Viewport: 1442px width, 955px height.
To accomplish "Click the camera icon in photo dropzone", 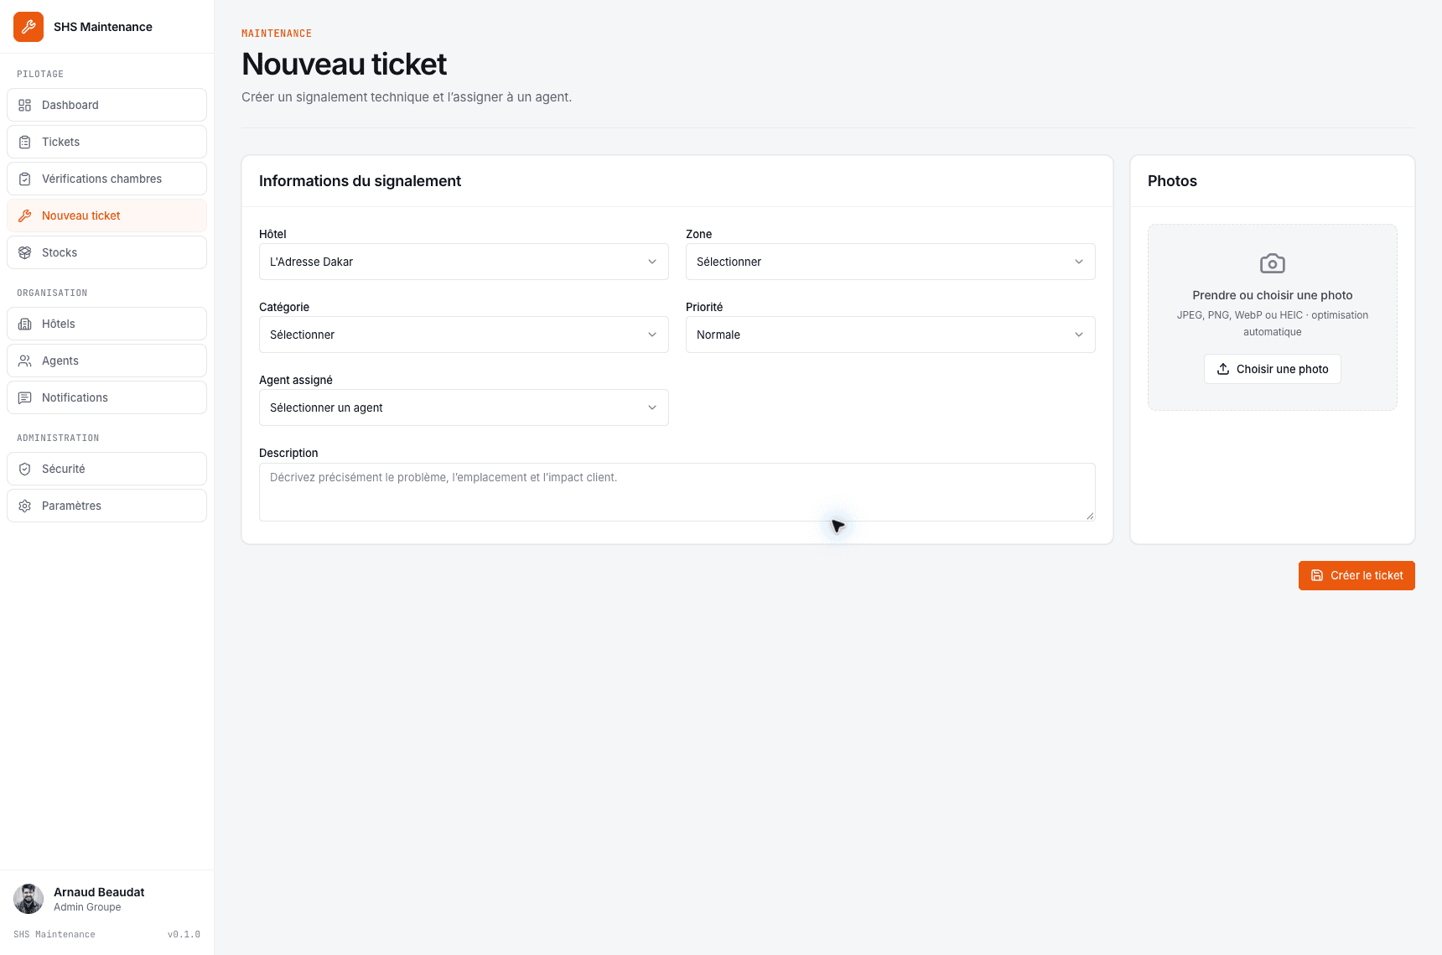I will pos(1273,263).
